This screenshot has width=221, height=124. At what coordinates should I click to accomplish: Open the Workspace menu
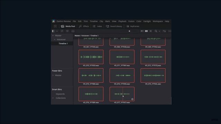click(x=158, y=21)
